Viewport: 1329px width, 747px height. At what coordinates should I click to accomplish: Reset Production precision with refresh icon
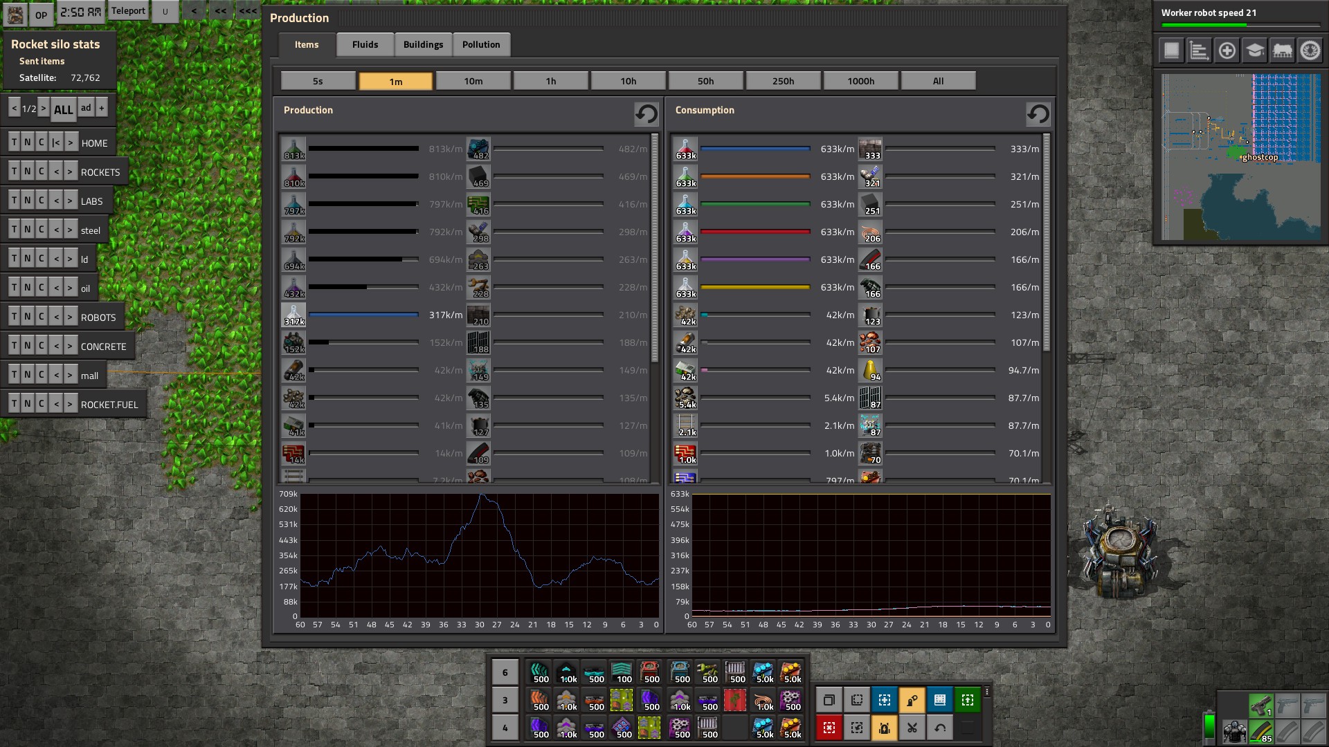click(x=646, y=114)
